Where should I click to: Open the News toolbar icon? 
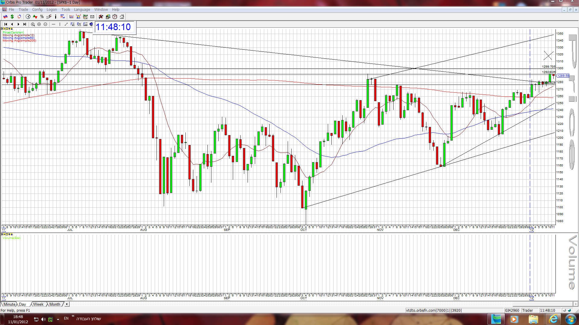(85, 17)
